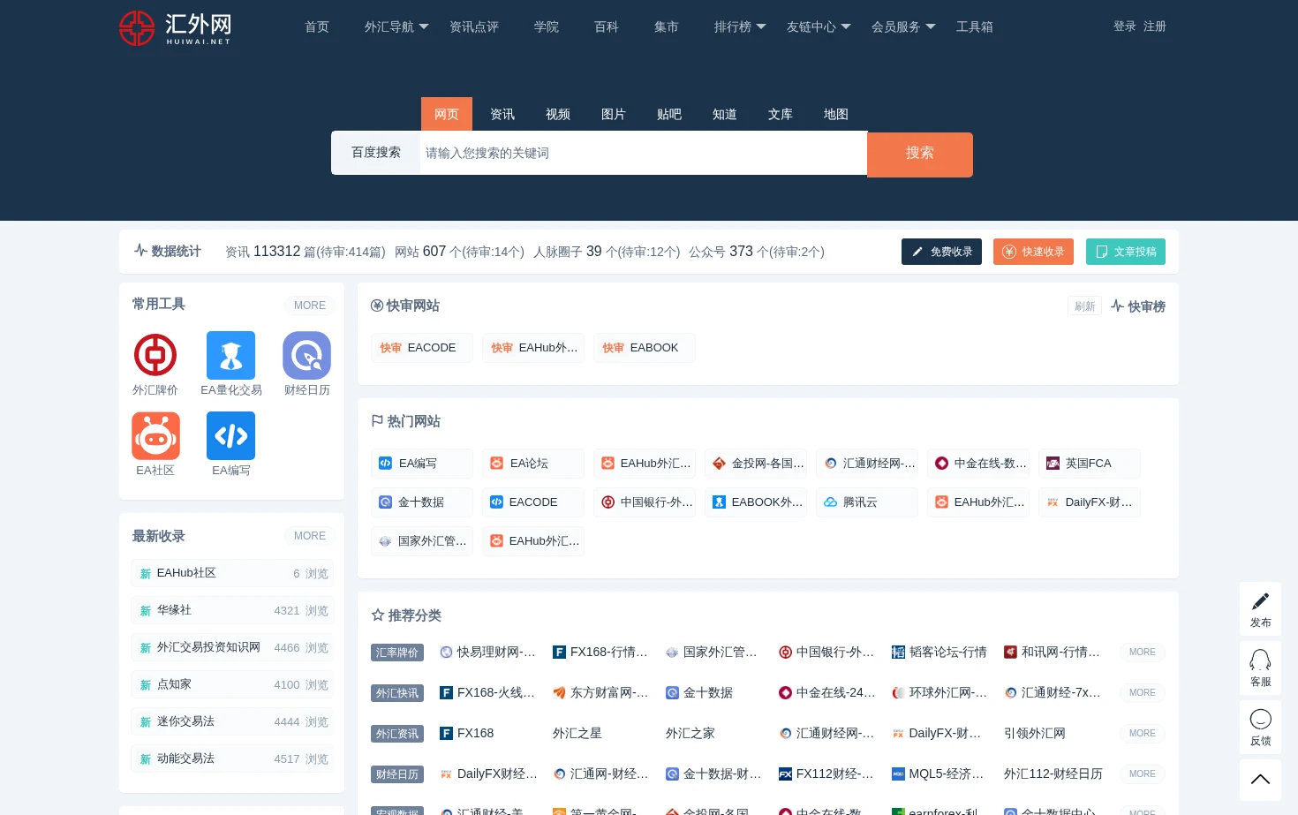Expand the 排行榜 dropdown menu
The image size is (1298, 815).
[740, 27]
